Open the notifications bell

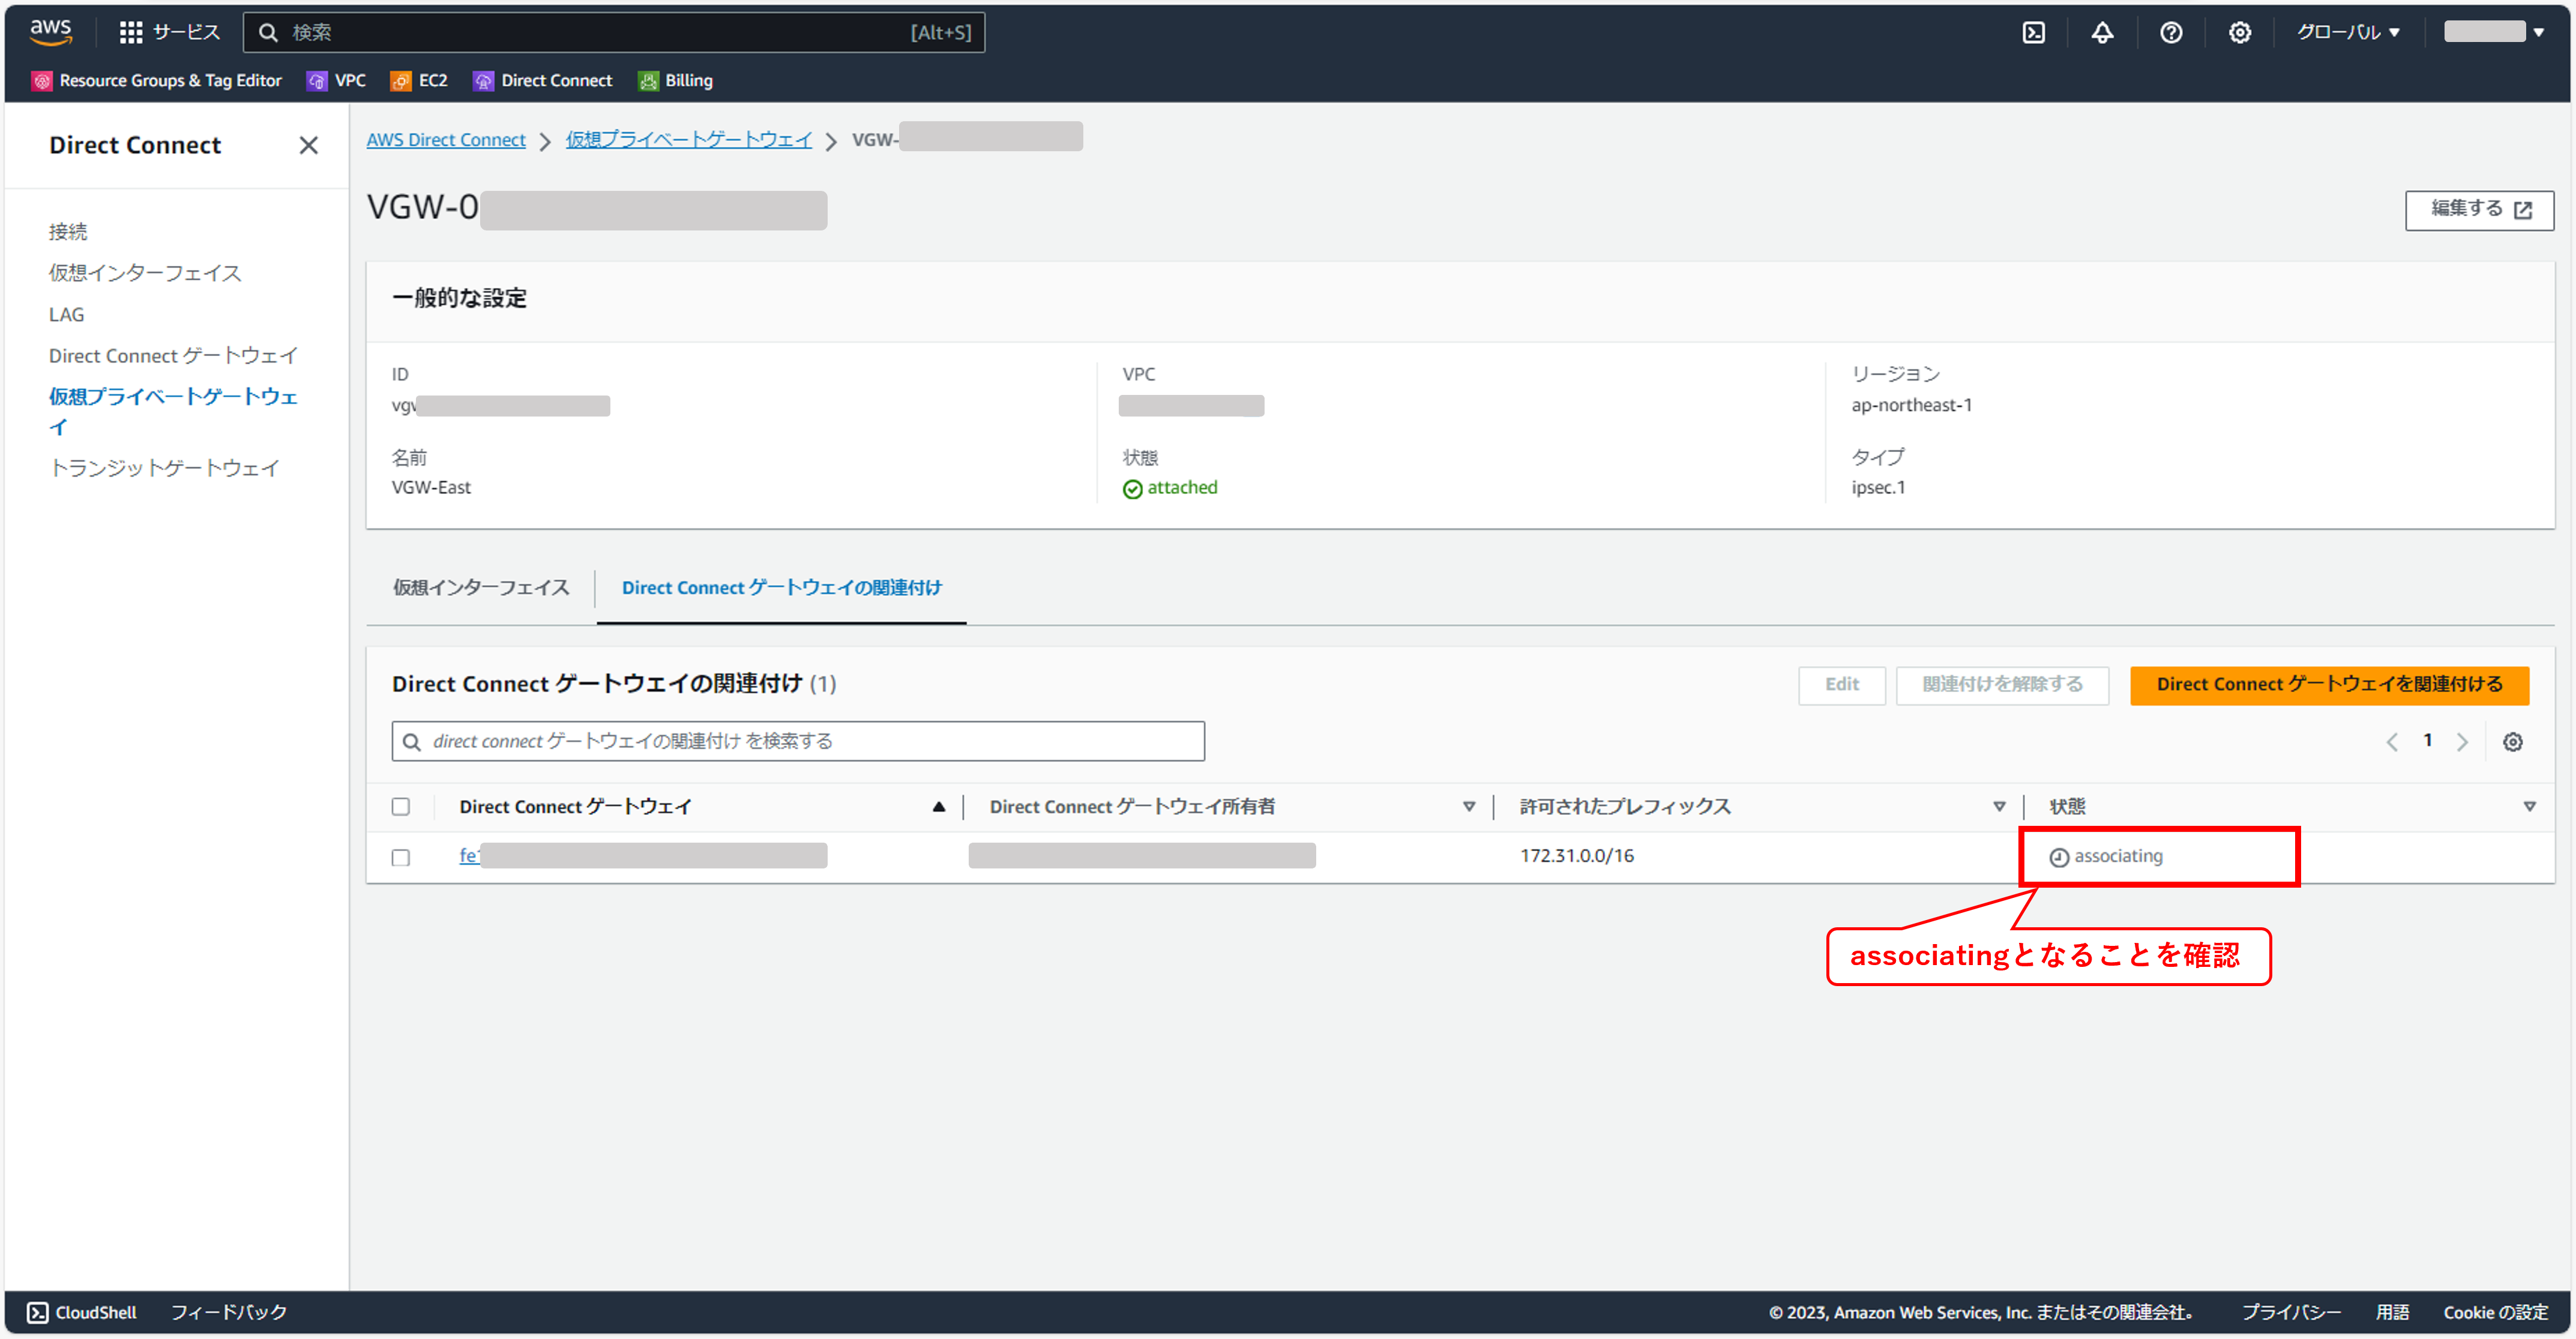[x=2102, y=32]
